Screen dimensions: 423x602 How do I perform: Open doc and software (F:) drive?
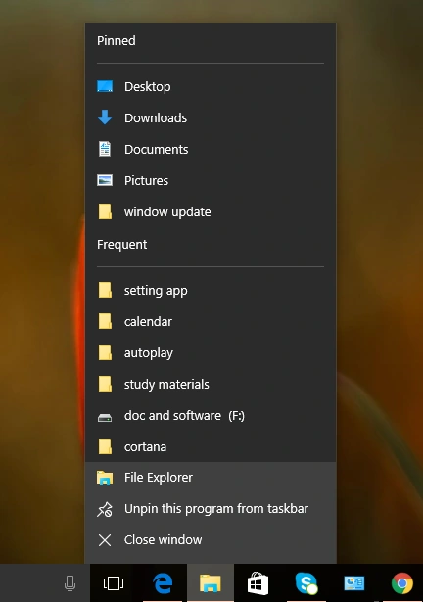click(211, 416)
